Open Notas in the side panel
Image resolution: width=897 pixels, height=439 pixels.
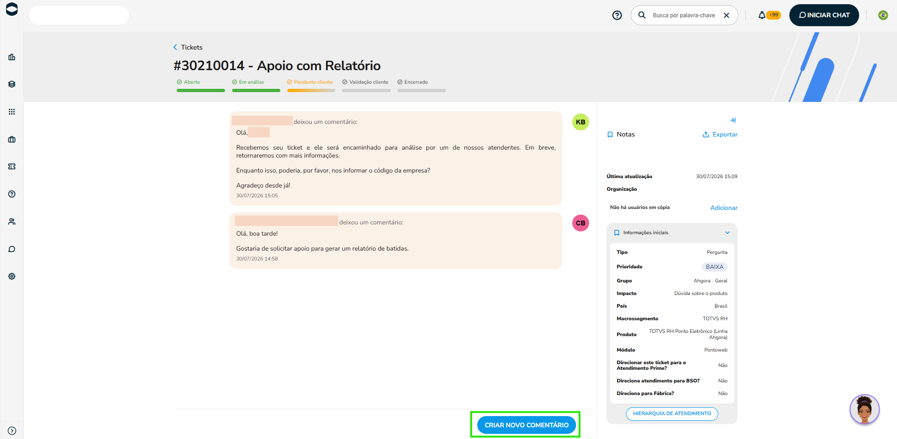tap(621, 135)
